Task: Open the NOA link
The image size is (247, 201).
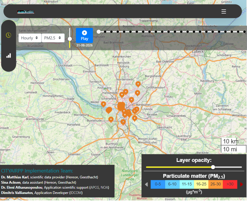Action: coord(105,187)
